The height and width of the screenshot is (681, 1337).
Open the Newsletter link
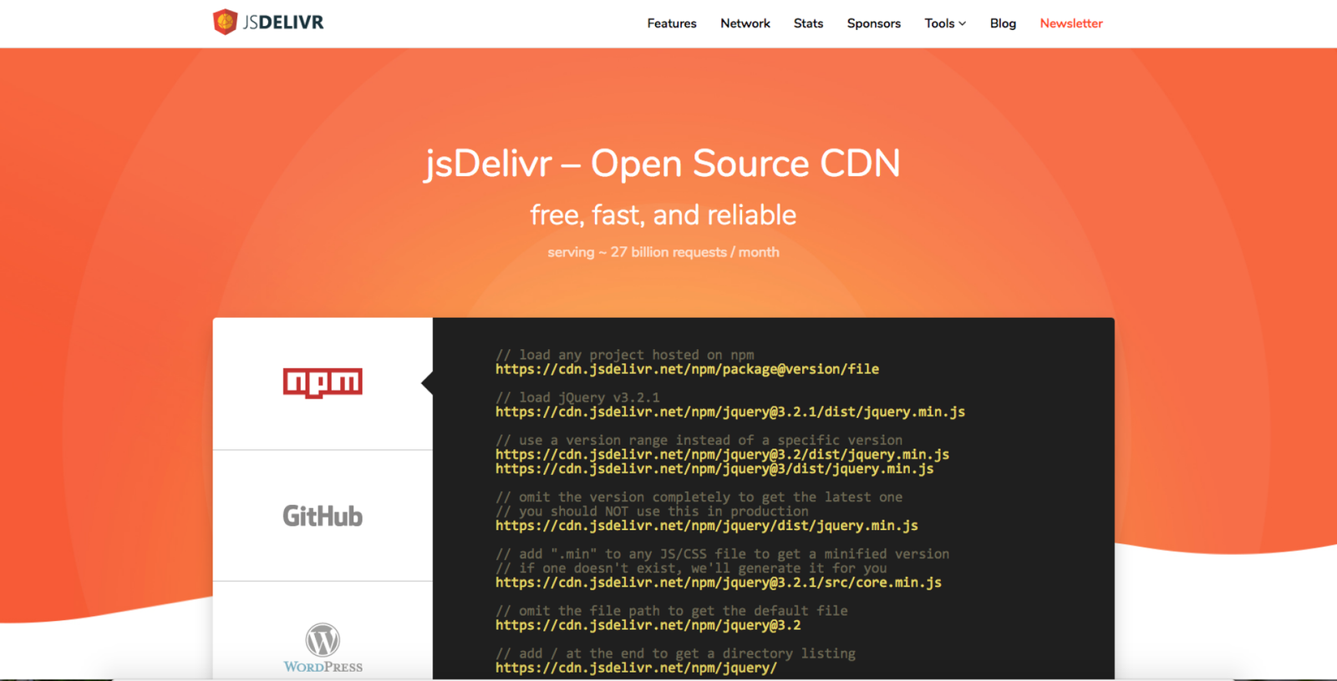1071,23
